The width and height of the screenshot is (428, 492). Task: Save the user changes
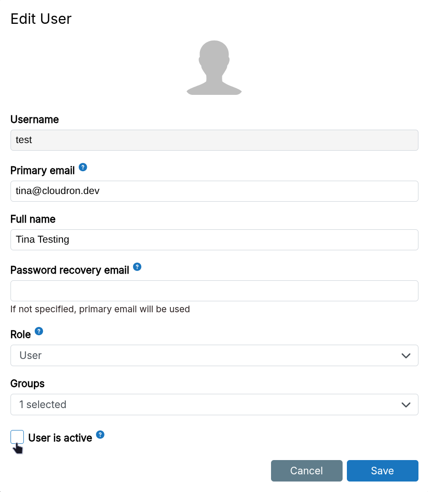click(382, 471)
